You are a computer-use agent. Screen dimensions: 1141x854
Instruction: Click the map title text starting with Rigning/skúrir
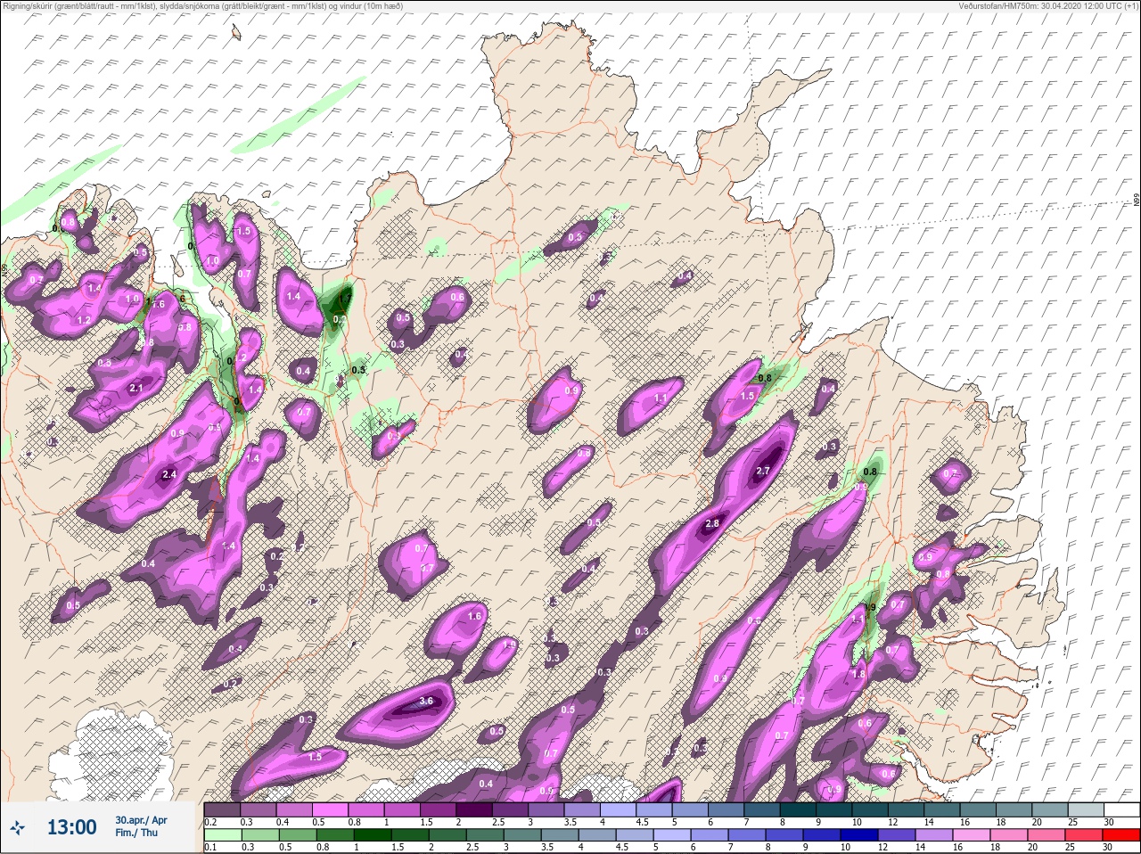pyautogui.click(x=201, y=6)
